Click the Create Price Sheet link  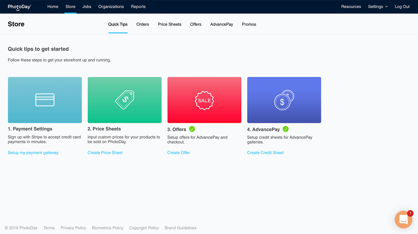(x=105, y=153)
